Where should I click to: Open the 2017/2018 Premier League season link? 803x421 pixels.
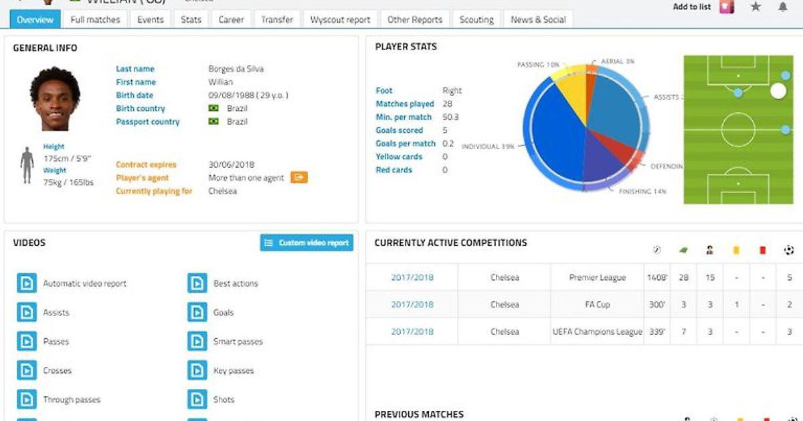[412, 277]
